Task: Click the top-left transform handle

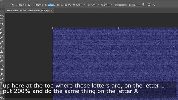Action: [53, 28]
